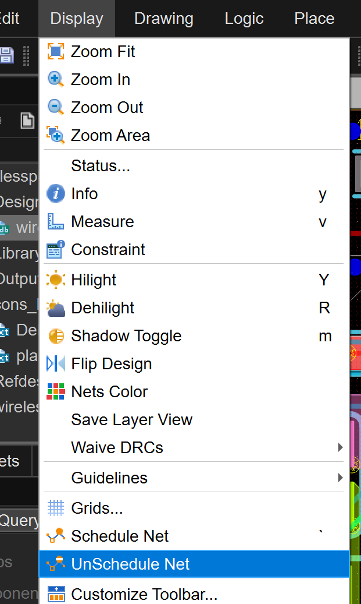The height and width of the screenshot is (604, 361).
Task: Click the Zoom Fit icon
Action: point(56,51)
